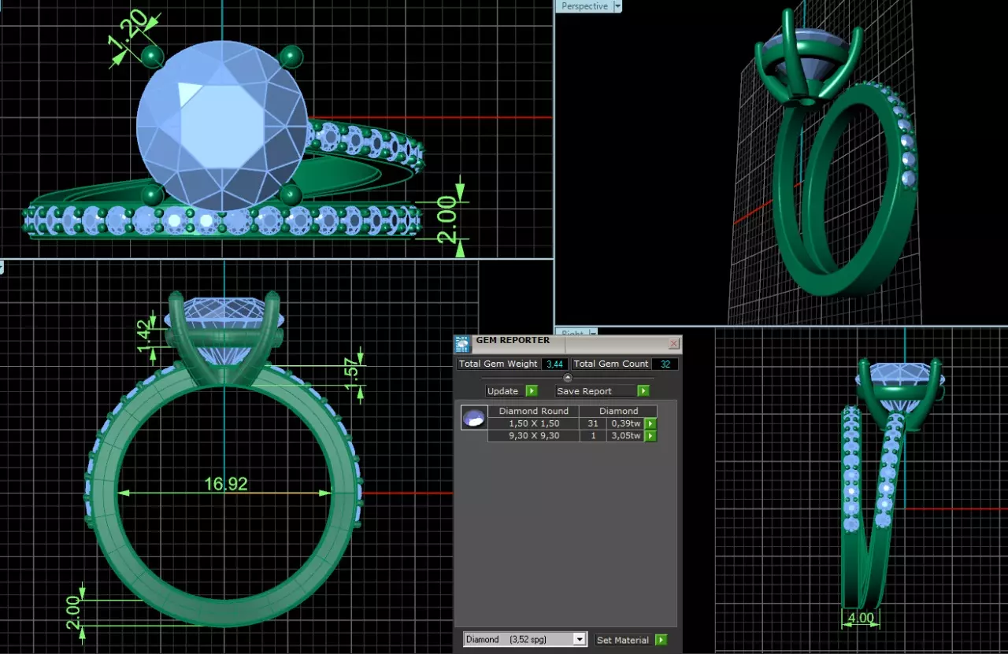
Task: Click the 4.00 width dimension label
Action: click(x=859, y=619)
